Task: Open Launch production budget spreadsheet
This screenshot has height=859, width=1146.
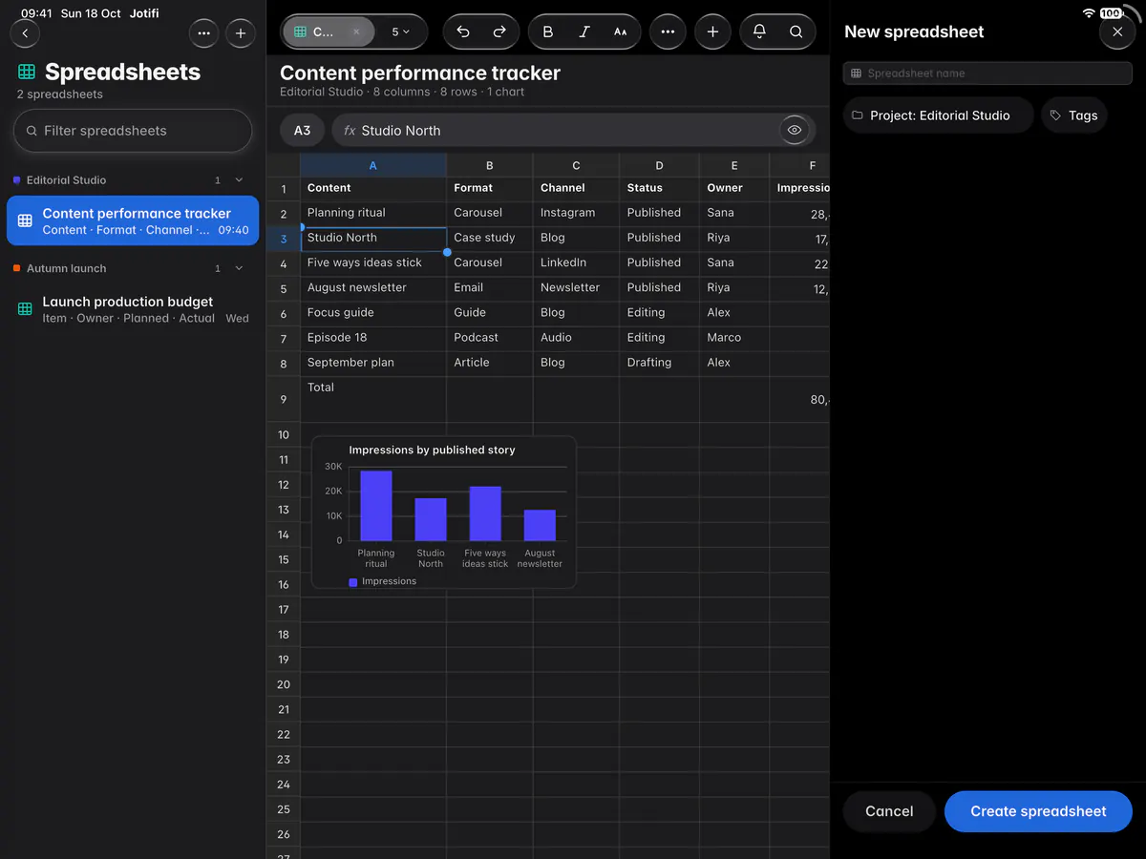Action: (133, 309)
